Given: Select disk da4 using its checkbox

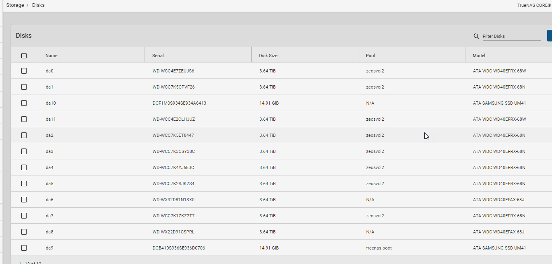Looking at the screenshot, I should point(24,167).
